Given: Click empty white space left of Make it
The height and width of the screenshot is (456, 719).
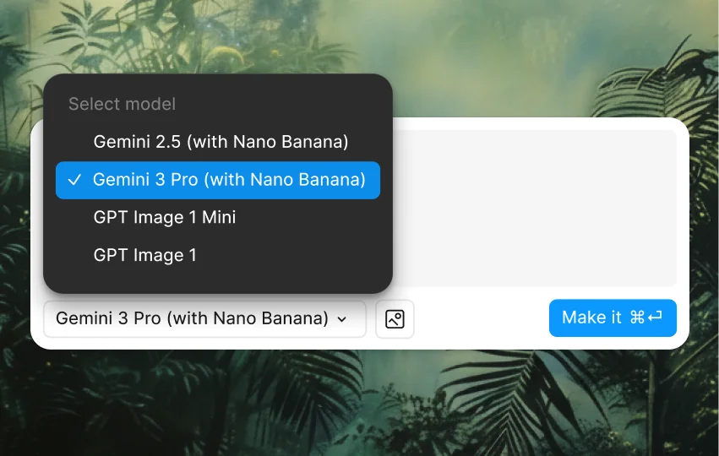Looking at the screenshot, I should (x=482, y=318).
